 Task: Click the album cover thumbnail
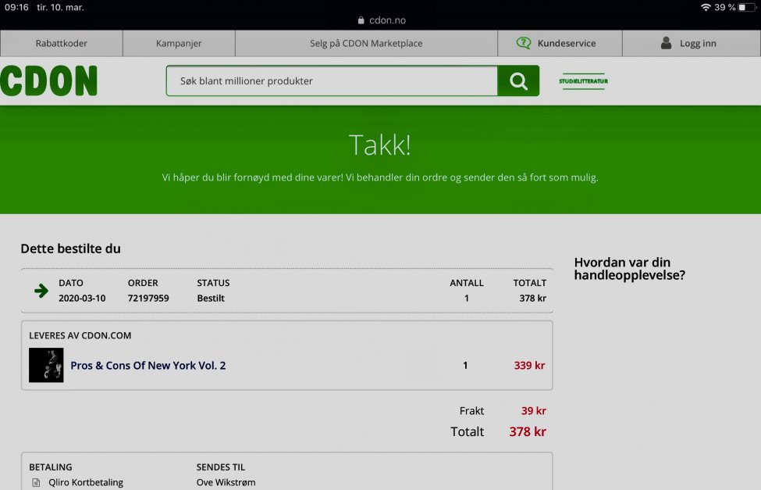click(46, 365)
